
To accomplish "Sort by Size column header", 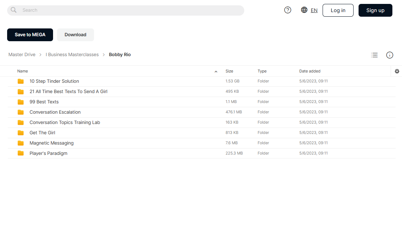I will pyautogui.click(x=229, y=71).
